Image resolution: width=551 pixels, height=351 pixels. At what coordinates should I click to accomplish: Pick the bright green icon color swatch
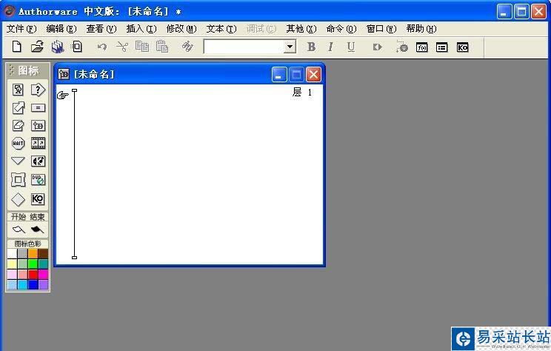point(33,264)
